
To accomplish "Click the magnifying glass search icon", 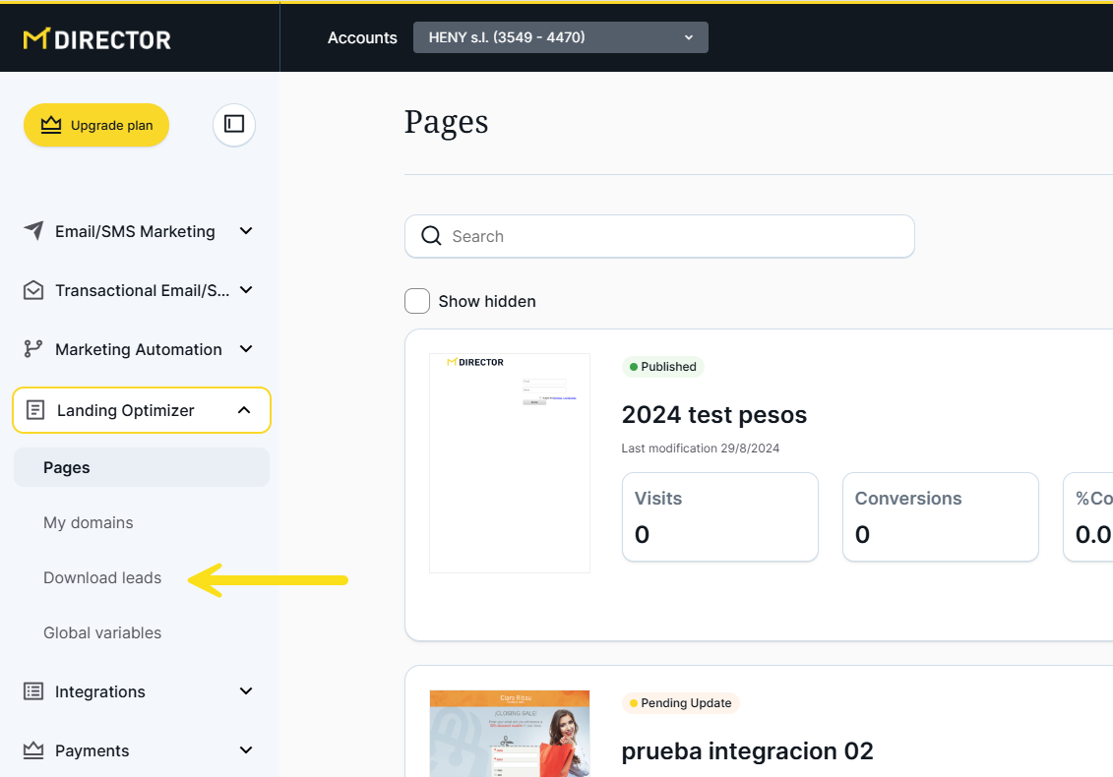I will click(x=431, y=236).
